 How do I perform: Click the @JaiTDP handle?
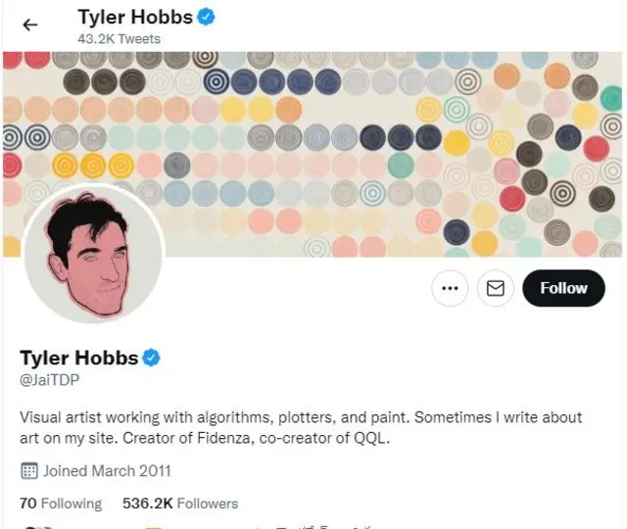coord(48,378)
